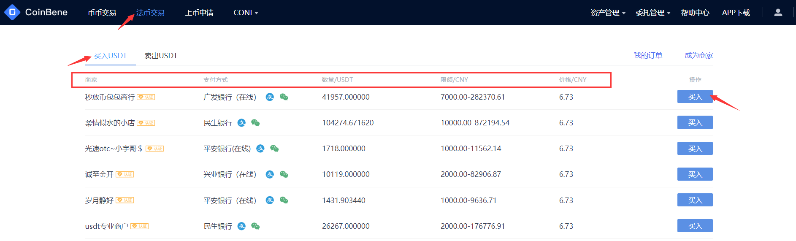Open 上币申请 in the top navigation
The width and height of the screenshot is (796, 241).
(x=199, y=13)
